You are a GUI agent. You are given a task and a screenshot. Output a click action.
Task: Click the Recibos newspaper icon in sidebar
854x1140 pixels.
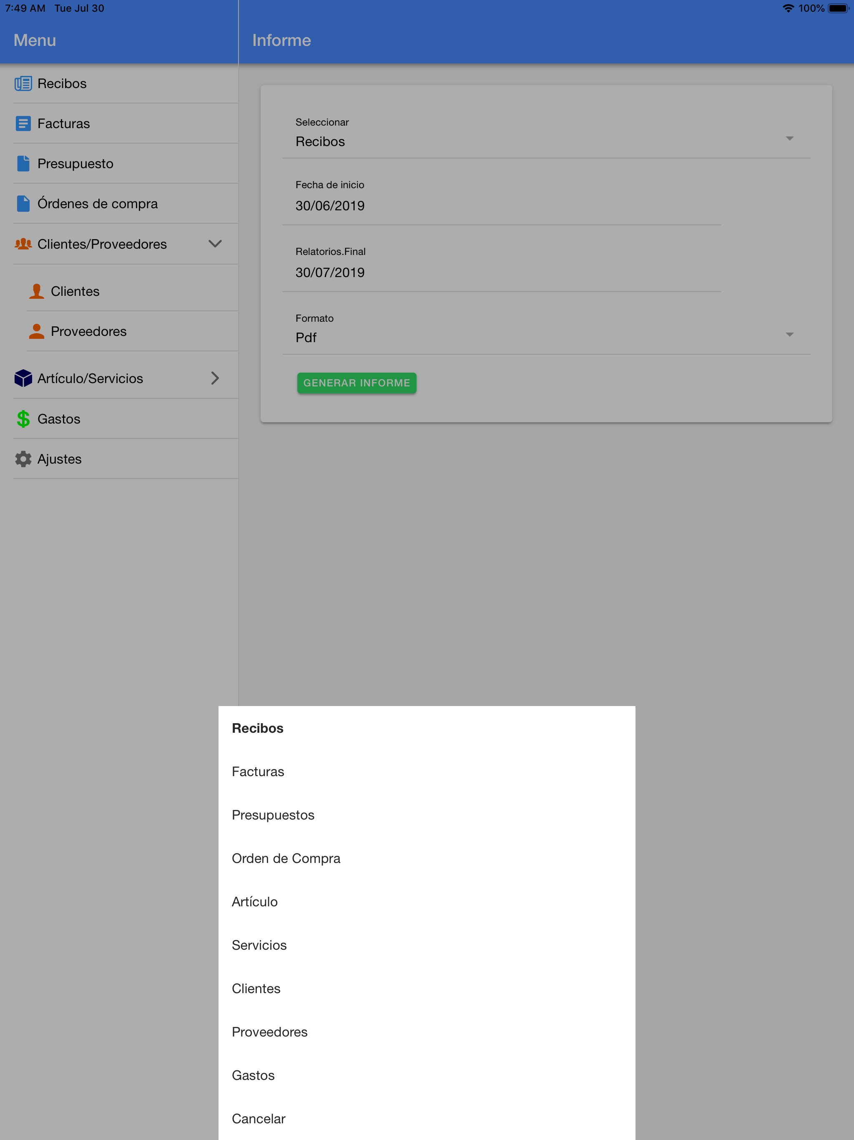pyautogui.click(x=23, y=83)
